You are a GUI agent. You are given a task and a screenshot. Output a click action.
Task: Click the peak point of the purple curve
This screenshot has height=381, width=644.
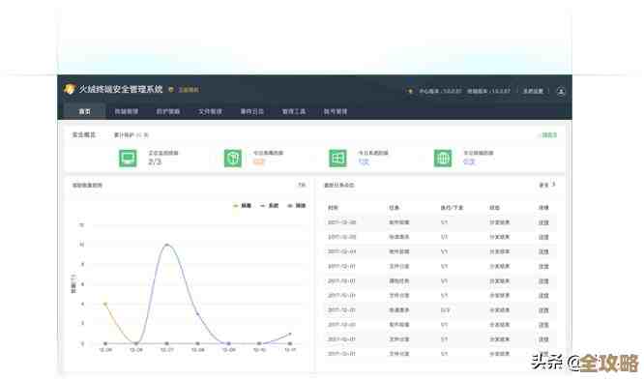(166, 245)
